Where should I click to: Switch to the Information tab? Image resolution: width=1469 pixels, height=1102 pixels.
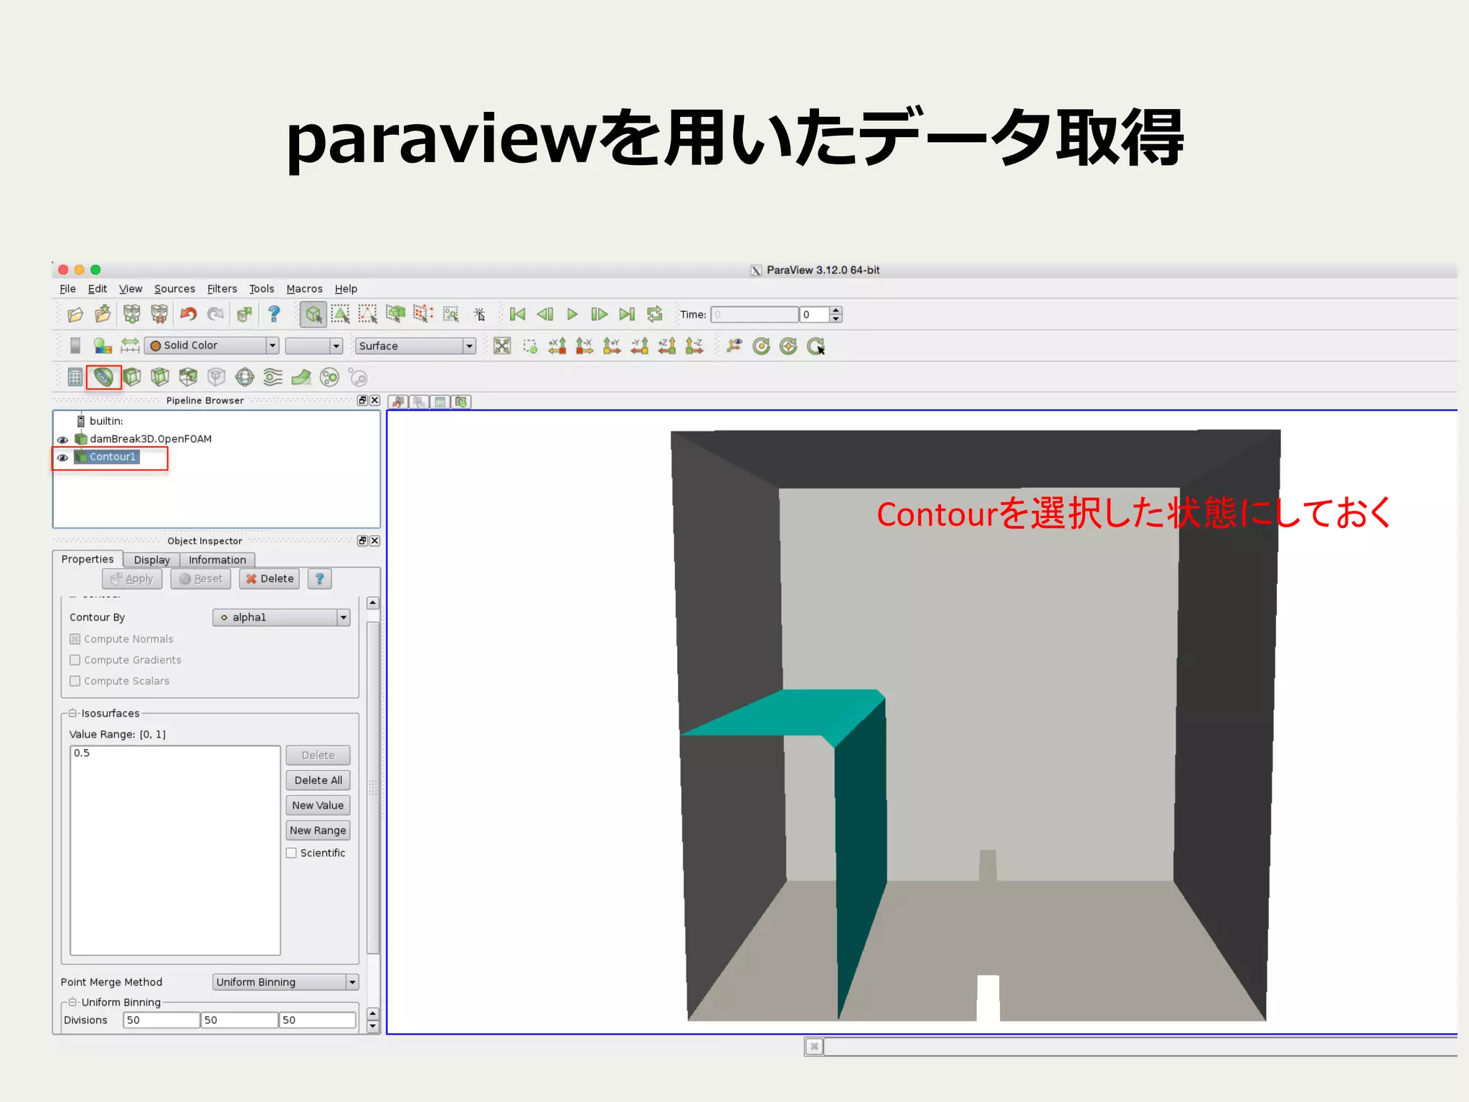point(217,560)
